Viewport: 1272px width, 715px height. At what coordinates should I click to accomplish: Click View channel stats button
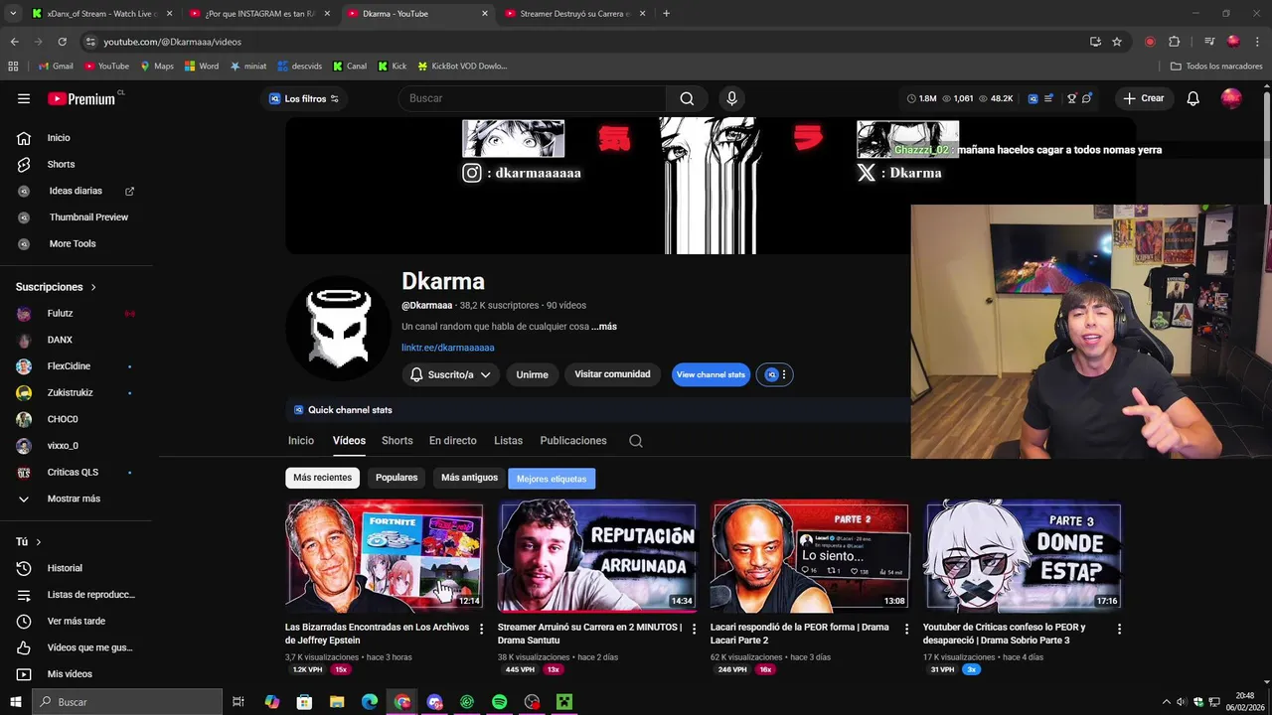click(711, 374)
